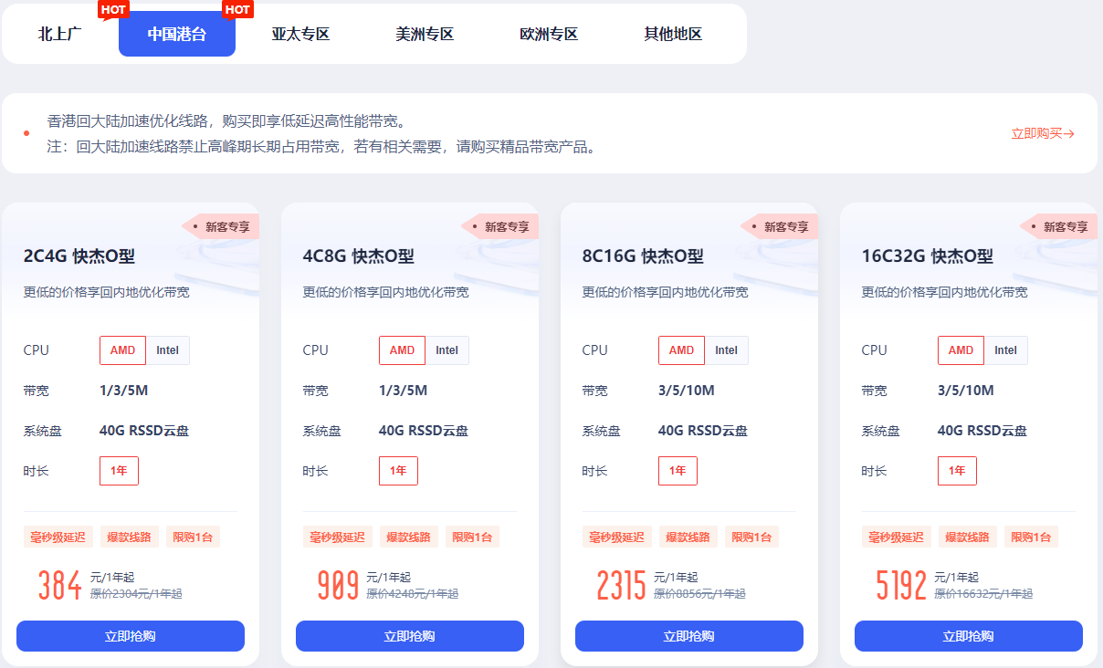The image size is (1103, 668).
Task: Click 限购1台 tag on 4C8G card
Action: [472, 537]
